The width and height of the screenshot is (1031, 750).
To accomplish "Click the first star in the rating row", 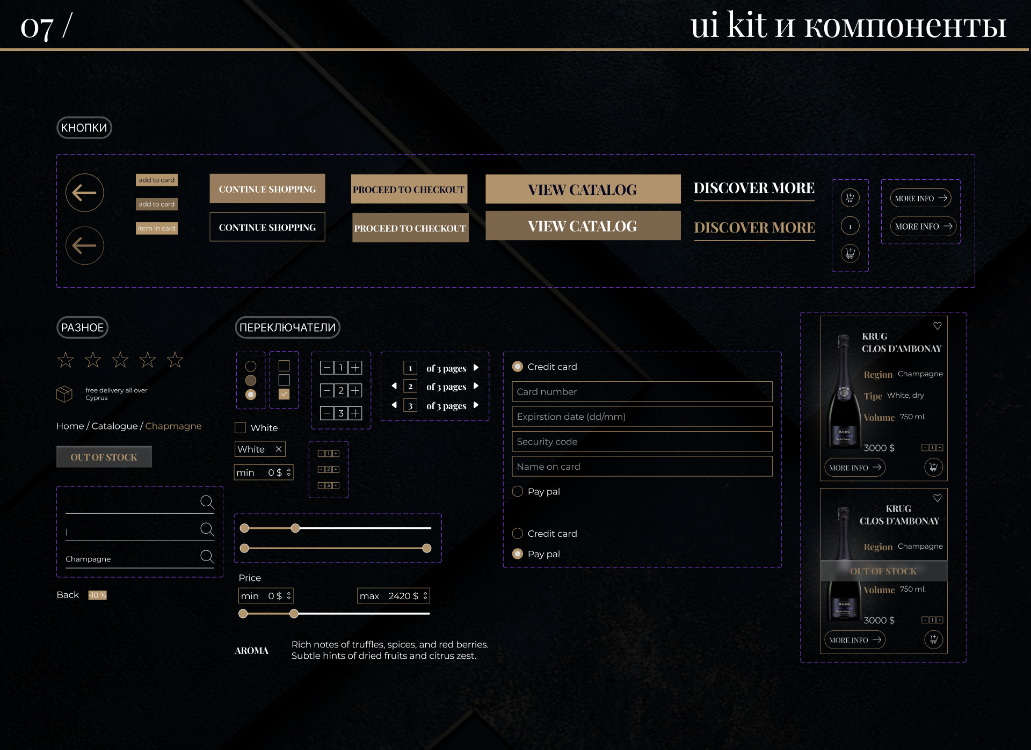I will click(66, 360).
